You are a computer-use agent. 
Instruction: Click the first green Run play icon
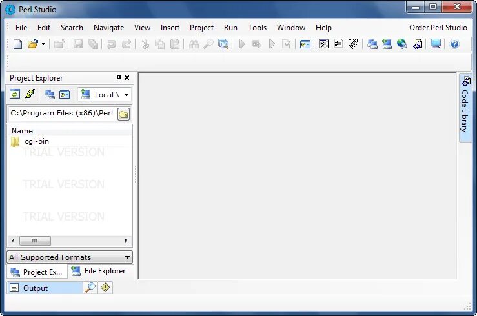(242, 44)
